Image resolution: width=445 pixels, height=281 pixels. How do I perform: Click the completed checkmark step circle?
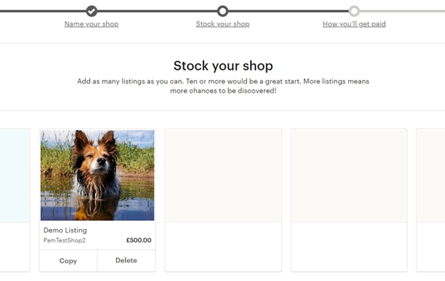(91, 11)
